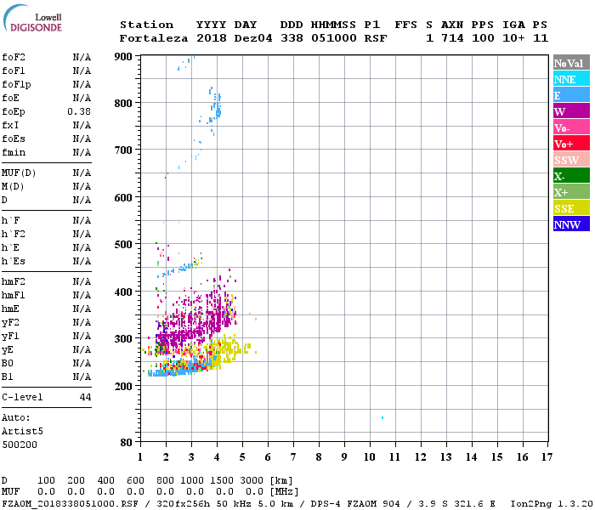Click the Lowell Digisonde logo
The height and width of the screenshot is (510, 595).
pyautogui.click(x=32, y=18)
